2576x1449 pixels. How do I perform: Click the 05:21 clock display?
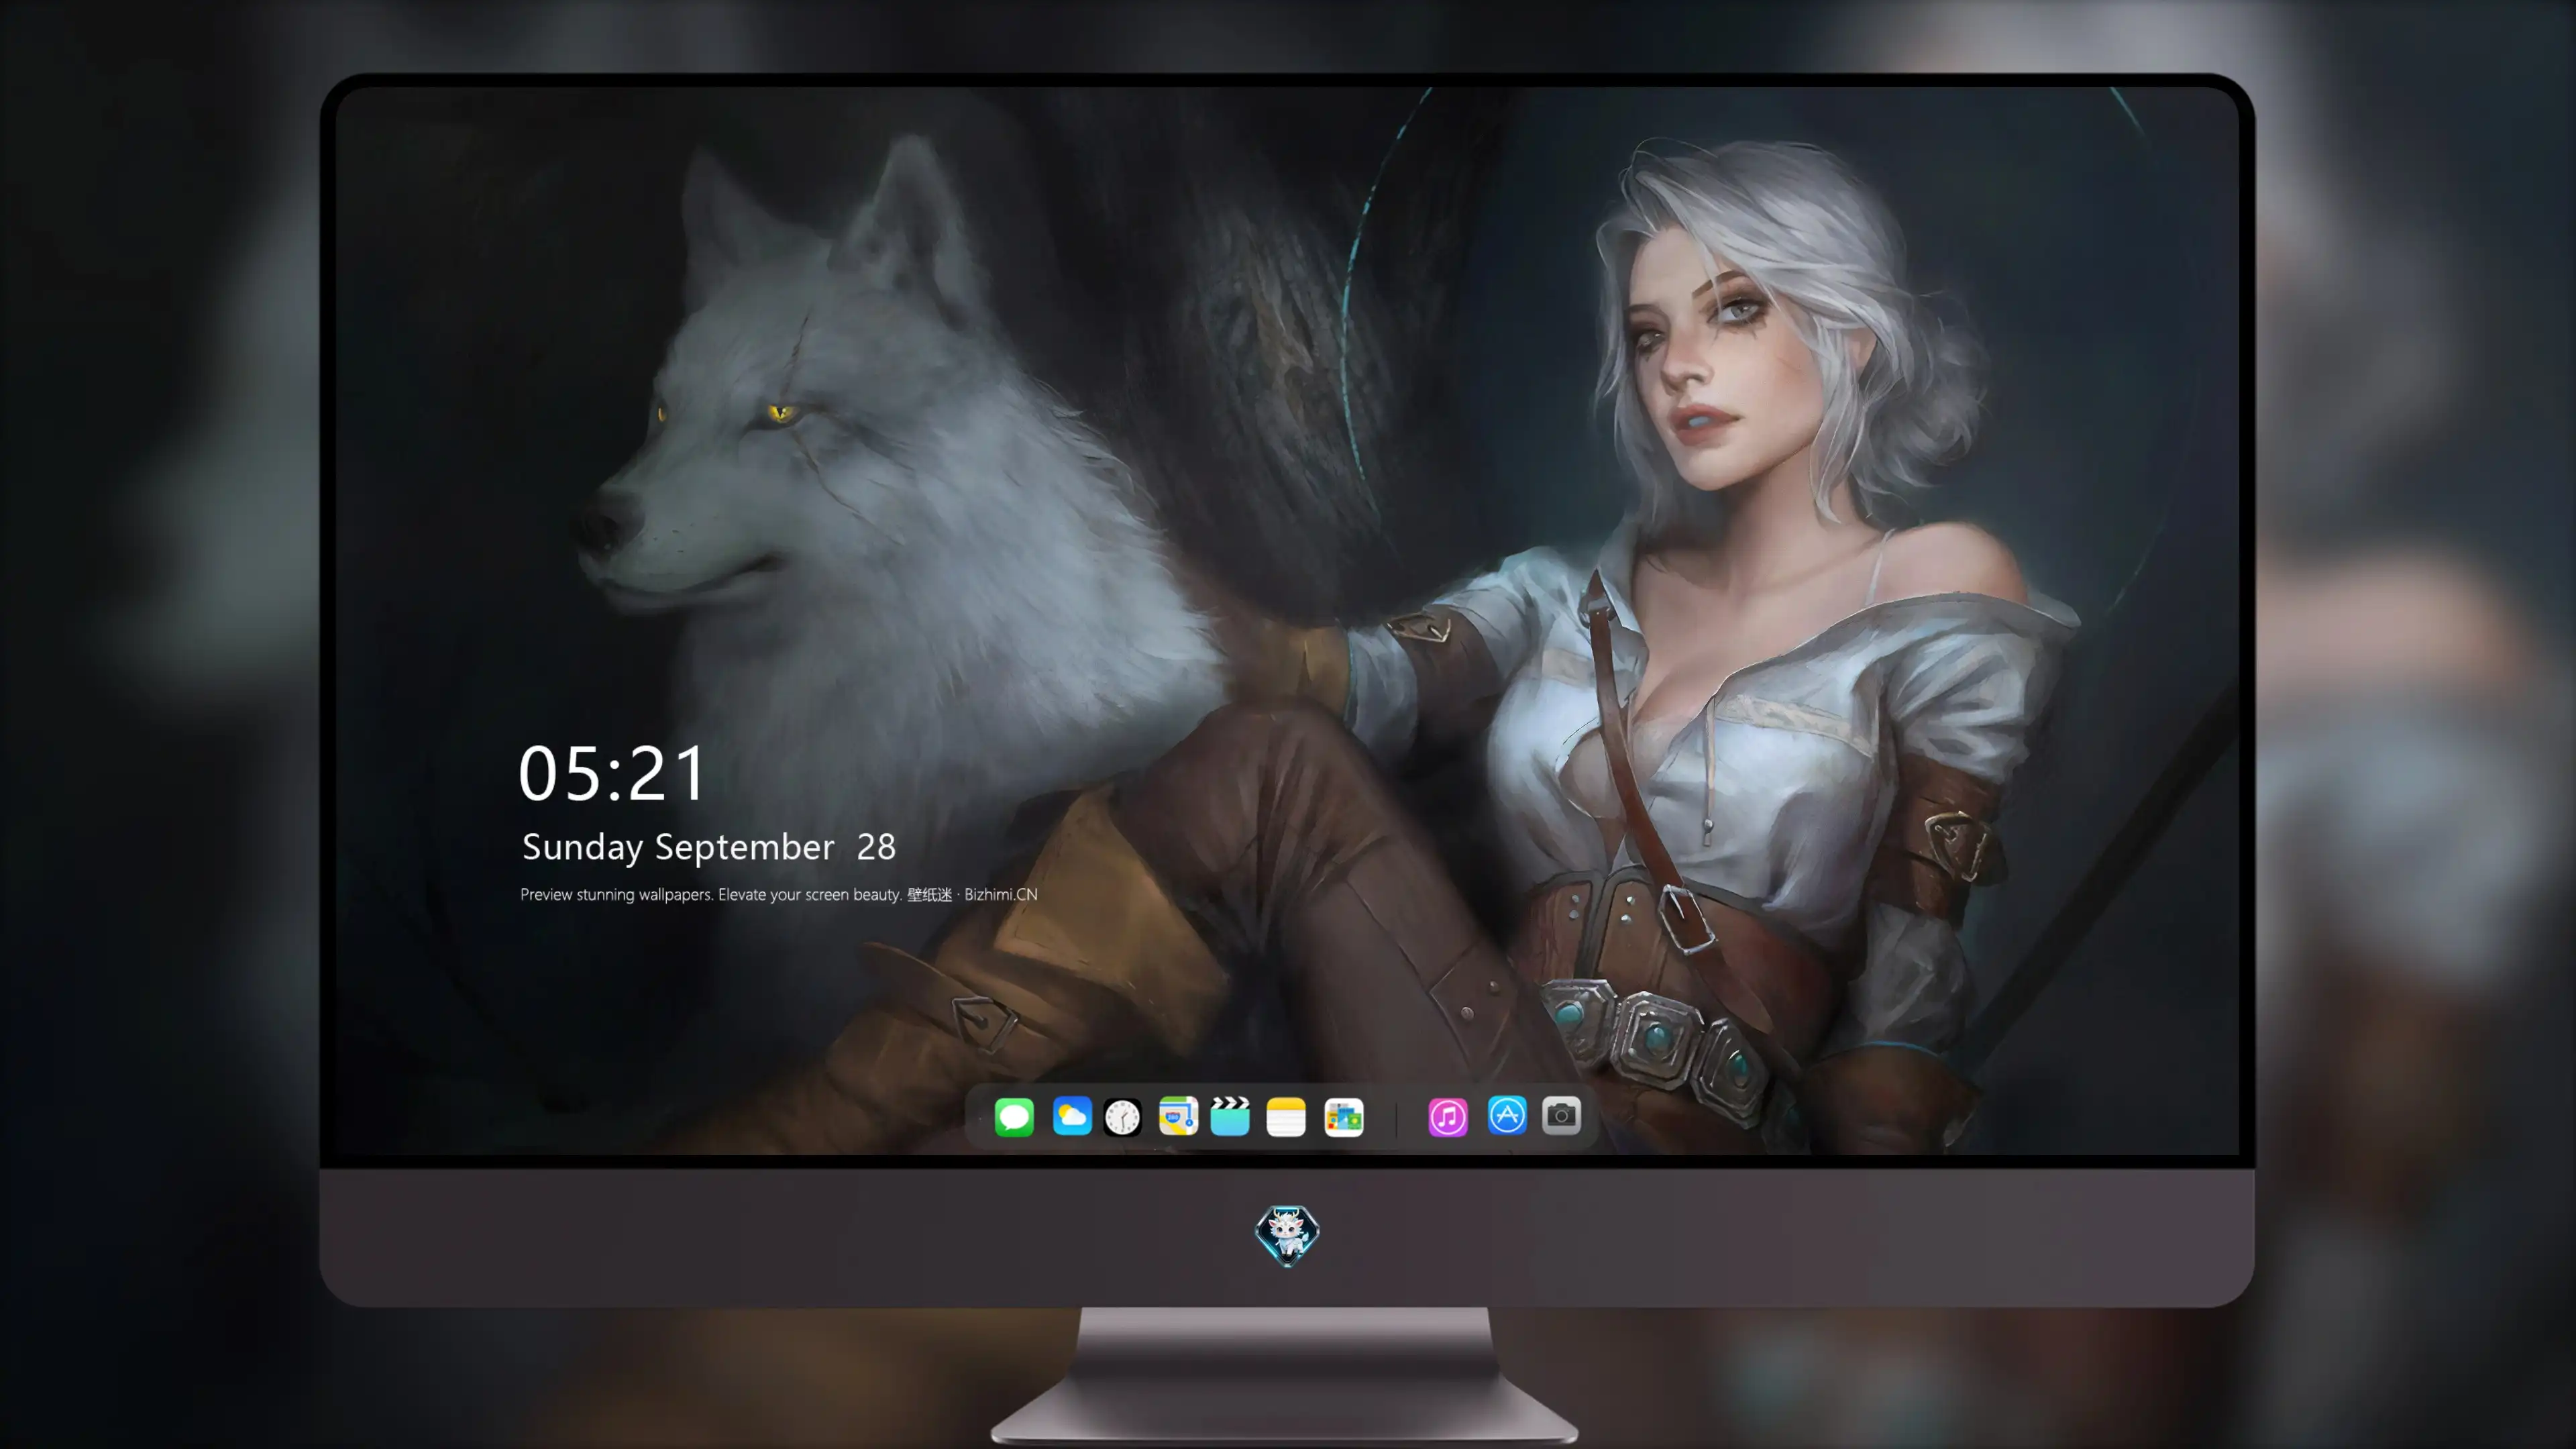[612, 773]
